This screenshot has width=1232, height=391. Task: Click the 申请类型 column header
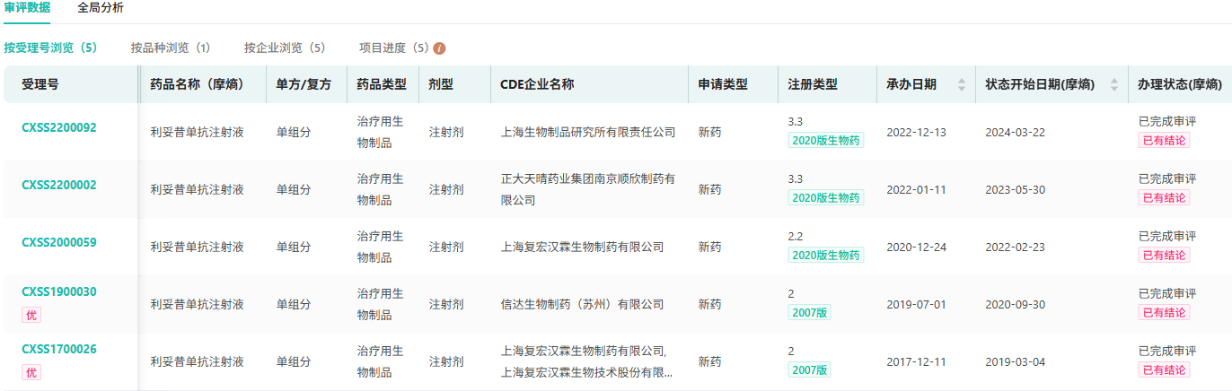coord(723,84)
